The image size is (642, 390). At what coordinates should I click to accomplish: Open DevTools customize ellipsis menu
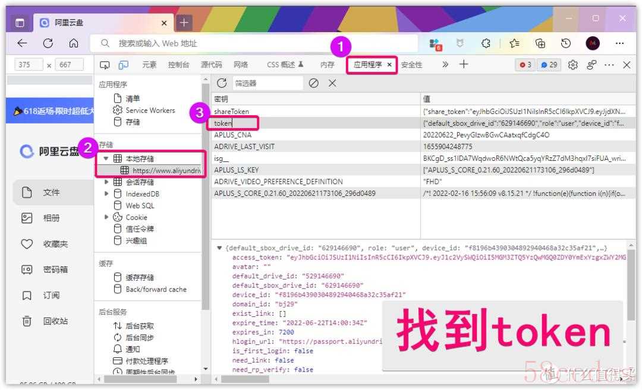(609, 65)
